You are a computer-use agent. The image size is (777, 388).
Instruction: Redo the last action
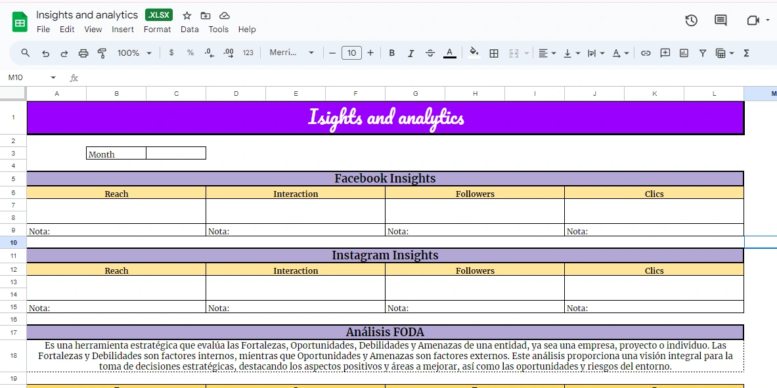(x=64, y=53)
